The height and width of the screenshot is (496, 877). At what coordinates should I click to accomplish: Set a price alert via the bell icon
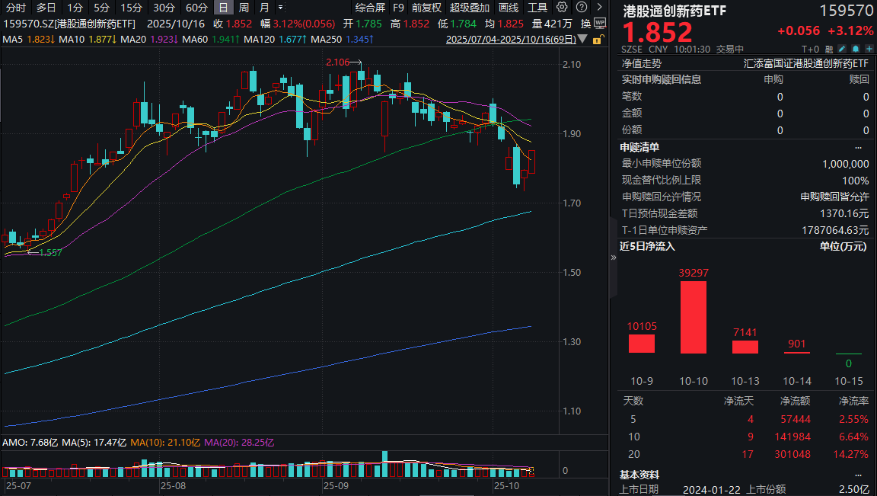(856, 49)
